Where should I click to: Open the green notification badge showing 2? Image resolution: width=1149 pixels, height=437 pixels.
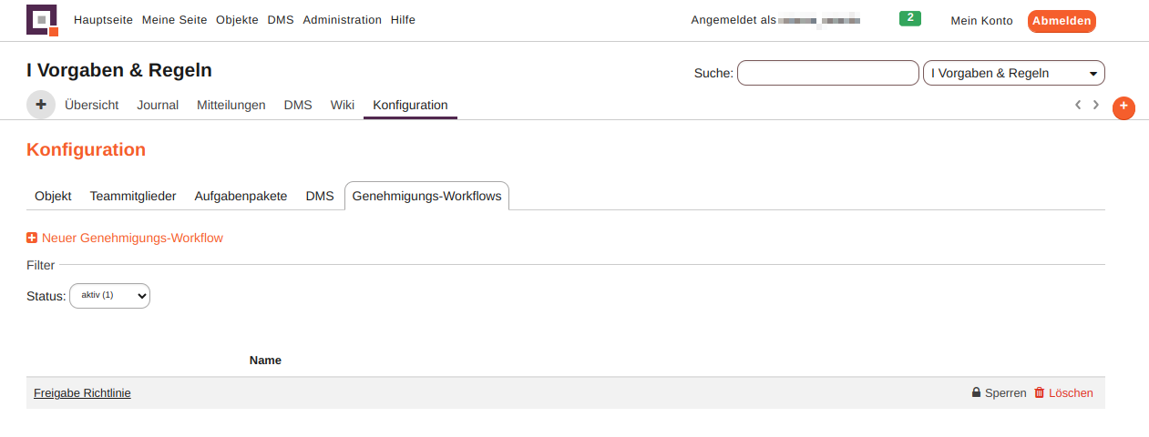click(x=909, y=18)
